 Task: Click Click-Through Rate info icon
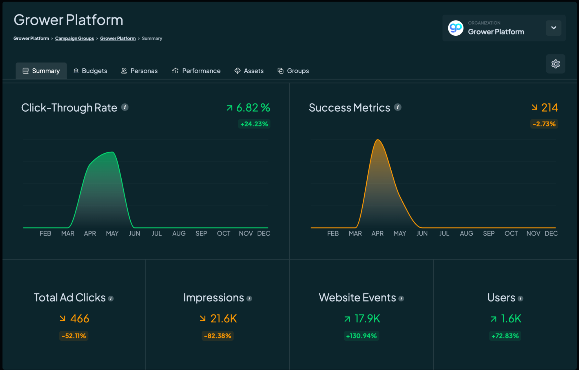[125, 107]
